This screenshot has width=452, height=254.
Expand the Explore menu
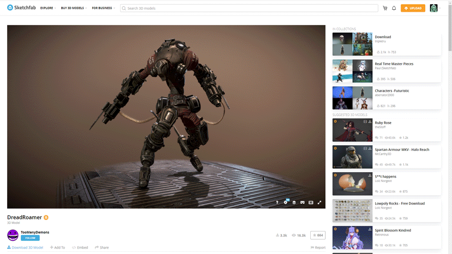pyautogui.click(x=48, y=8)
